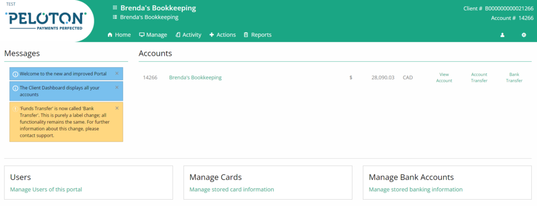Click the Bank Transfer link
537x206 pixels.
(x=514, y=78)
